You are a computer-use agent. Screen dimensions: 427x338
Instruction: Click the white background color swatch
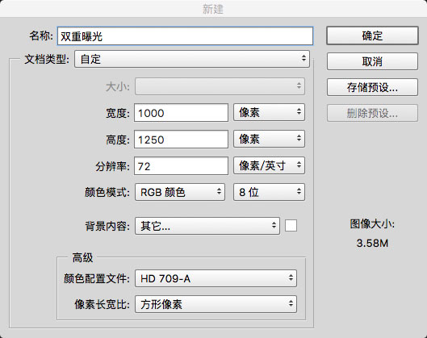point(291,226)
